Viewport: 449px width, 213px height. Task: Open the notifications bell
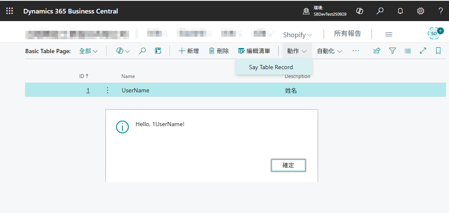point(400,11)
